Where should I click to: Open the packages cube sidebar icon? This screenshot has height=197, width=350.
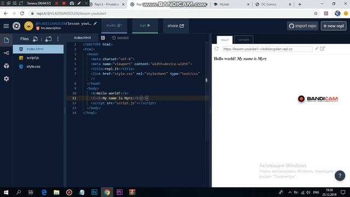click(x=6, y=66)
